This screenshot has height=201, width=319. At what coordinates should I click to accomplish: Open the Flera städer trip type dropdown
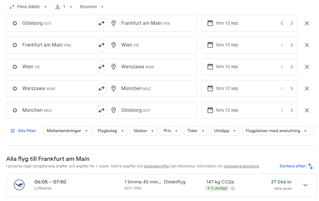[28, 7]
